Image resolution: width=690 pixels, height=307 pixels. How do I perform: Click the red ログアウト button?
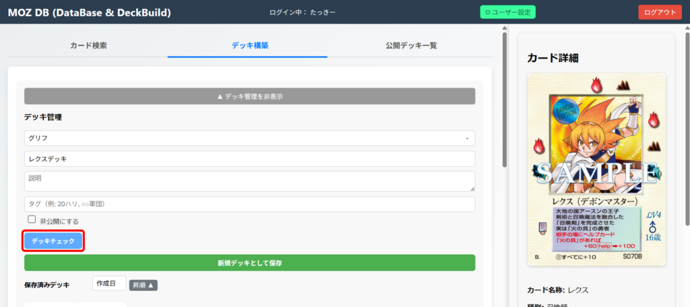(660, 12)
